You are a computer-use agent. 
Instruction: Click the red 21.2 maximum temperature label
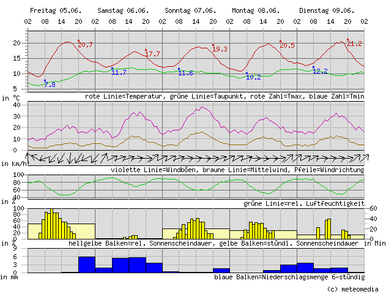355,44
